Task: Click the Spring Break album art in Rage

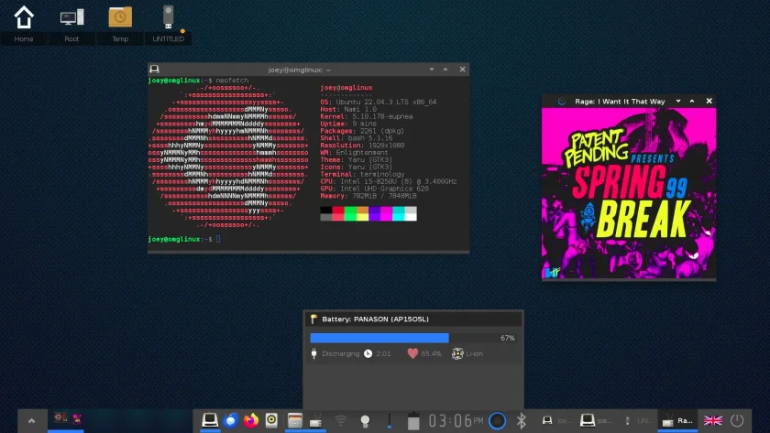Action: (629, 193)
